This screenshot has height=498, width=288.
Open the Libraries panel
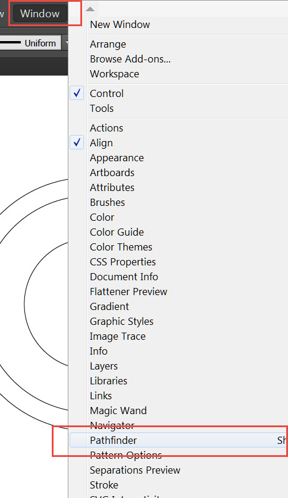coord(108,381)
